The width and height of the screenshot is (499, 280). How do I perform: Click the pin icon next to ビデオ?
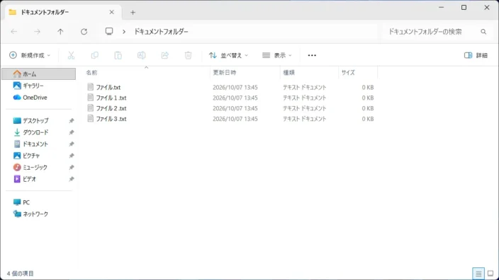tap(72, 179)
